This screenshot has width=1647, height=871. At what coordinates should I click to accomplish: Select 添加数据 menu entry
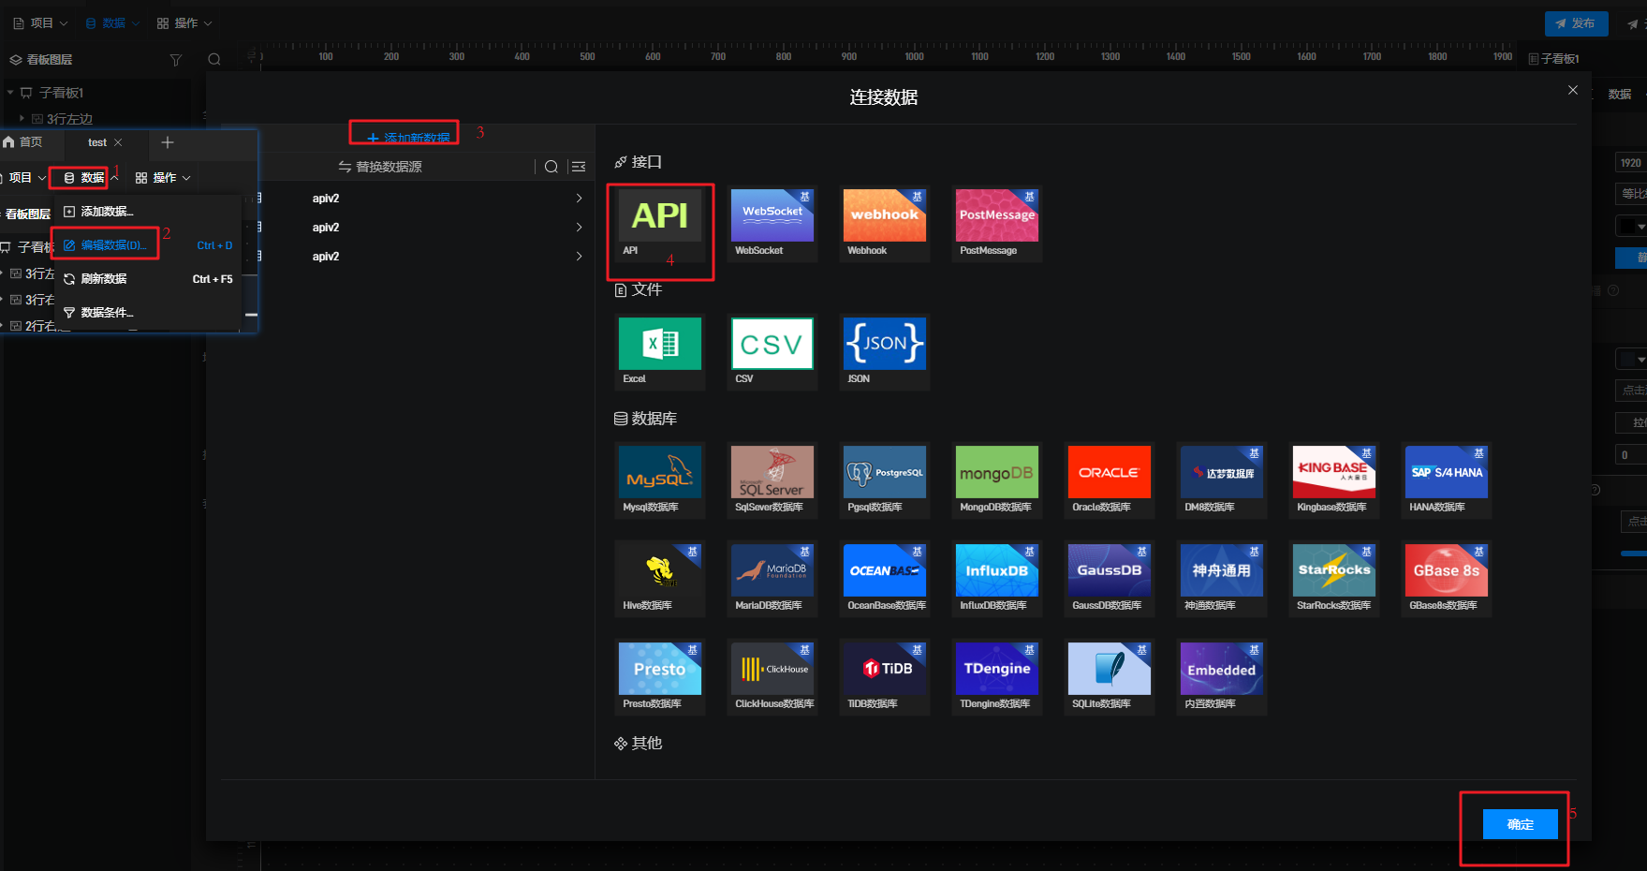[x=148, y=212]
